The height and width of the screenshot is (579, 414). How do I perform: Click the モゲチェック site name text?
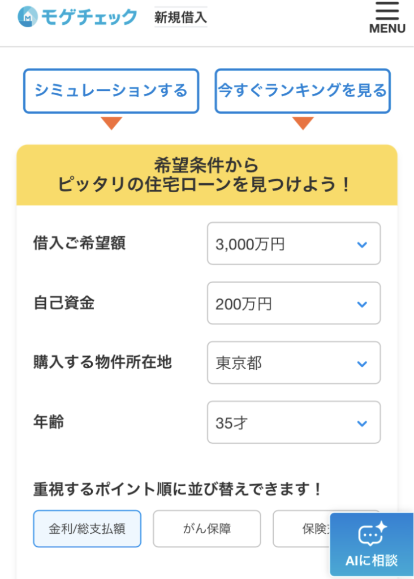89,18
